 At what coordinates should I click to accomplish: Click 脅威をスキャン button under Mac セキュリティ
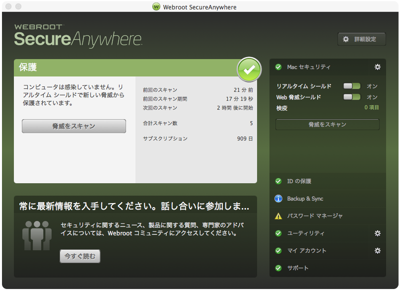[328, 125]
